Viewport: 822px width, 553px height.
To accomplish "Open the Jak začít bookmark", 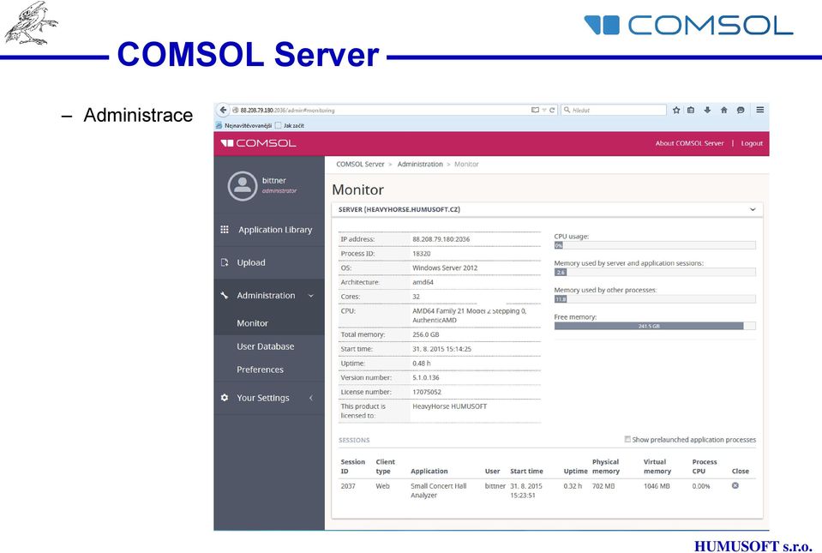I will point(293,126).
